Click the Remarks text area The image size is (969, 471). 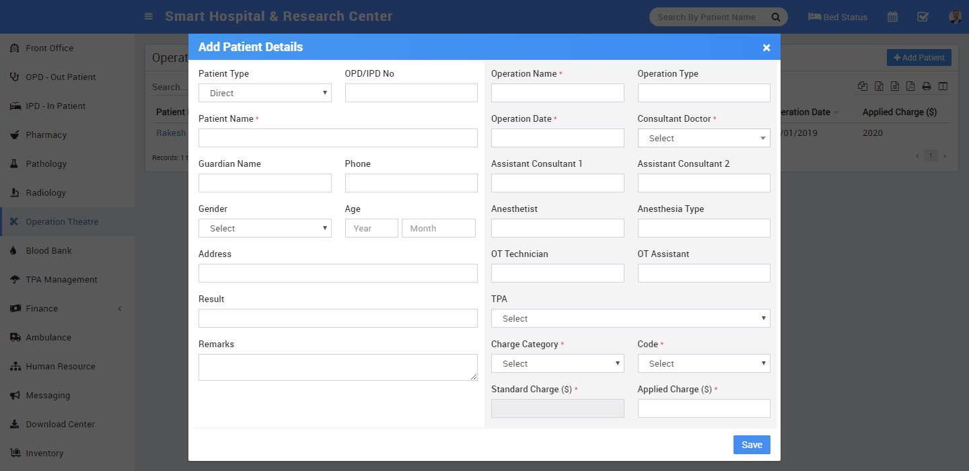tap(338, 367)
